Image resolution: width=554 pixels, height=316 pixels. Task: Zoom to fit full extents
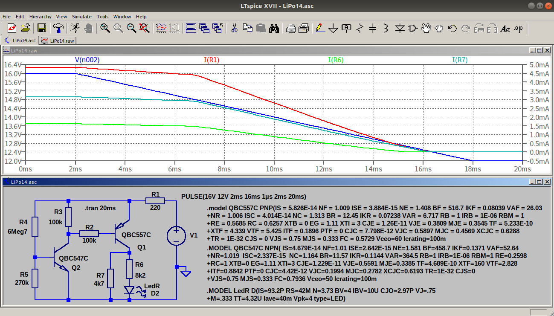pos(145,28)
